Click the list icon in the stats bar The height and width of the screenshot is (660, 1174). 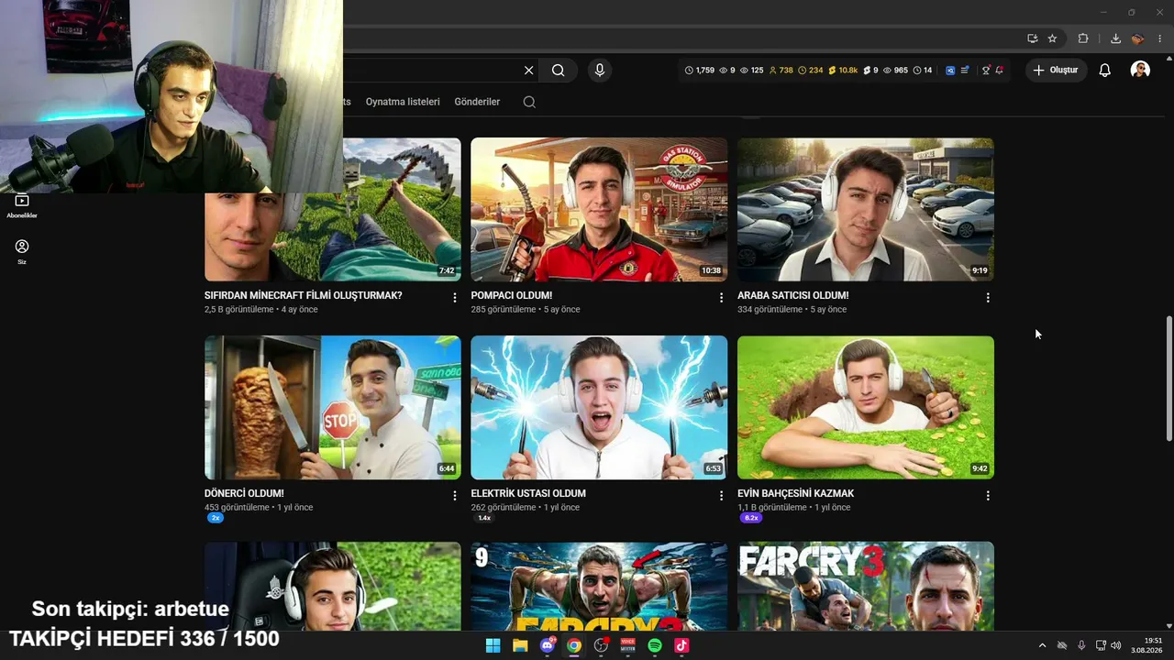(x=965, y=71)
